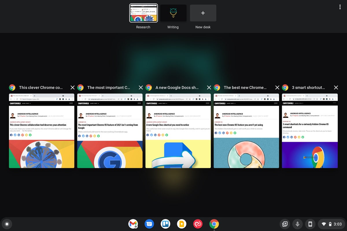347x231 pixels.
Task: Close 'The most important C...' window
Action: click(x=141, y=87)
